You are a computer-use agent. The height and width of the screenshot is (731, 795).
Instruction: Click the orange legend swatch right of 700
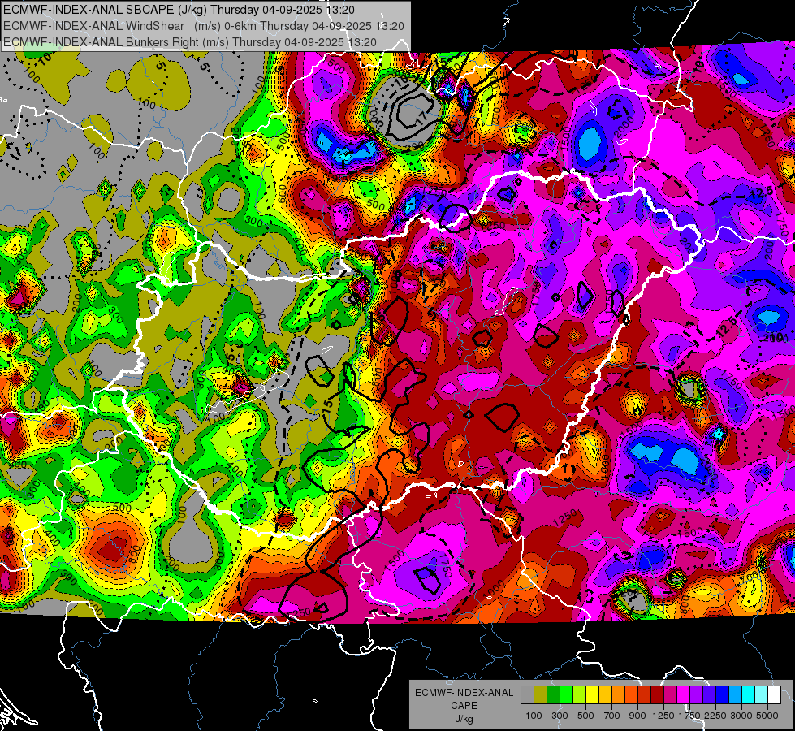[x=618, y=695]
